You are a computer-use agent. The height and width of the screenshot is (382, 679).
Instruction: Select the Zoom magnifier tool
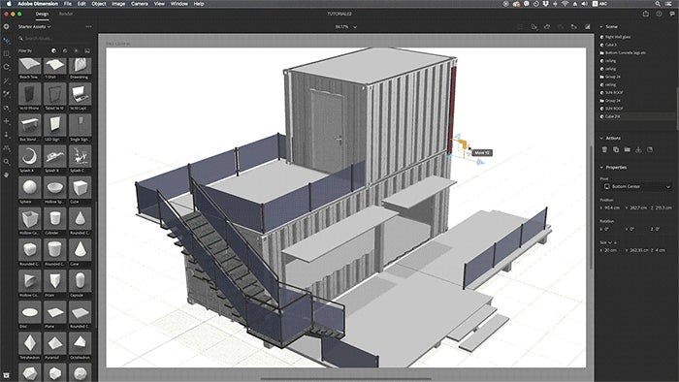tap(6, 162)
